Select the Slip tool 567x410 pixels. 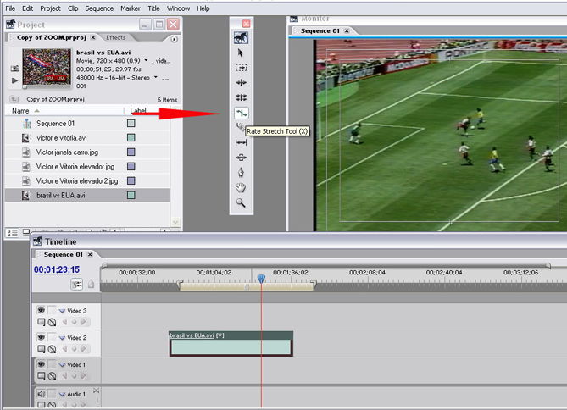pos(241,142)
